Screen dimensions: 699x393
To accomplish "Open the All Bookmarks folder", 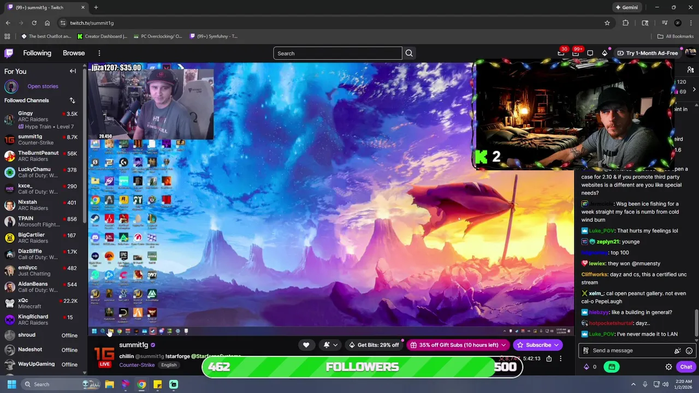I will (x=676, y=37).
